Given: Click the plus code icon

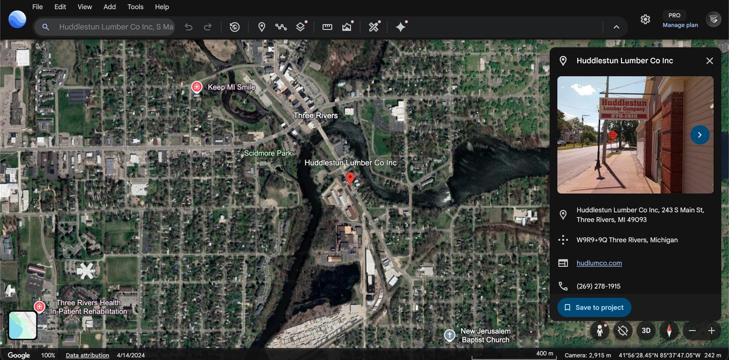Looking at the screenshot, I should coord(563,240).
